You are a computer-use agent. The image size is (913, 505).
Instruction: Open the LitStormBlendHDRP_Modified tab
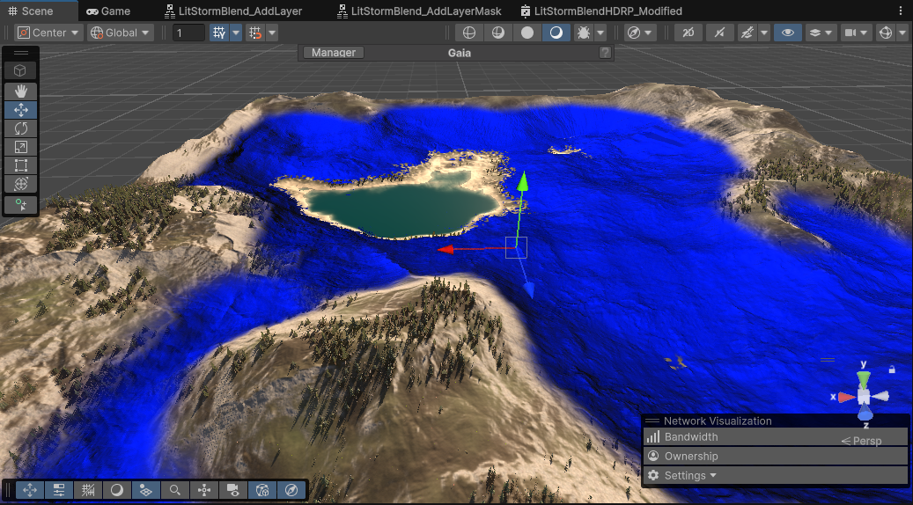[x=606, y=11]
